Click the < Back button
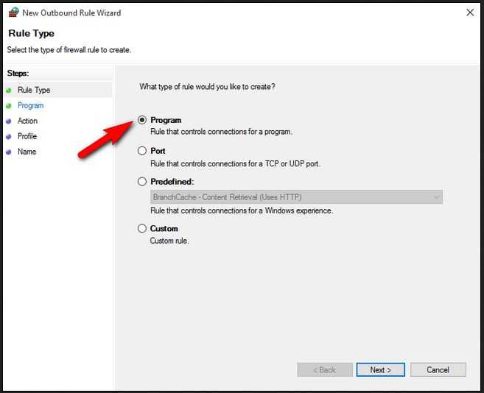 (x=325, y=369)
